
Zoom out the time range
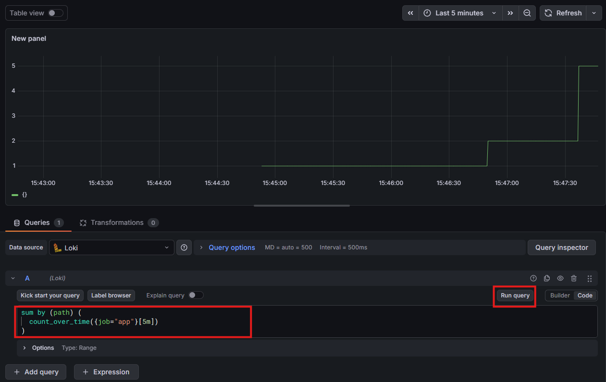tap(527, 13)
